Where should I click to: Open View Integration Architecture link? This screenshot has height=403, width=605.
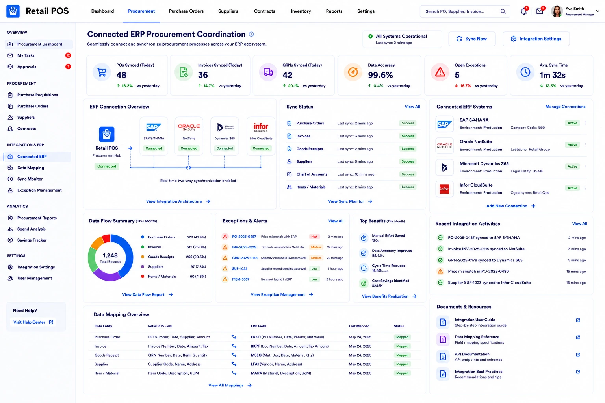point(178,201)
